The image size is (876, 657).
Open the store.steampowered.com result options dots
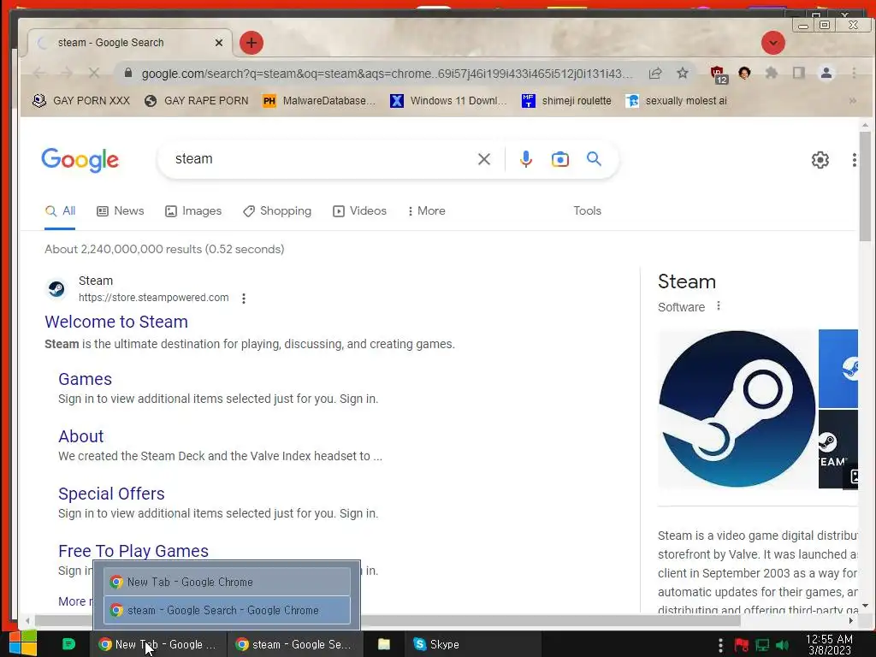[244, 299]
